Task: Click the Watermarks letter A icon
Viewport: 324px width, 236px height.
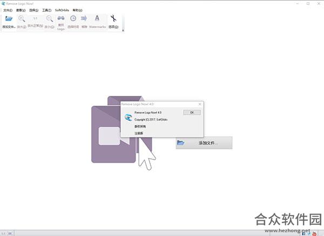Action: pyautogui.click(x=97, y=18)
